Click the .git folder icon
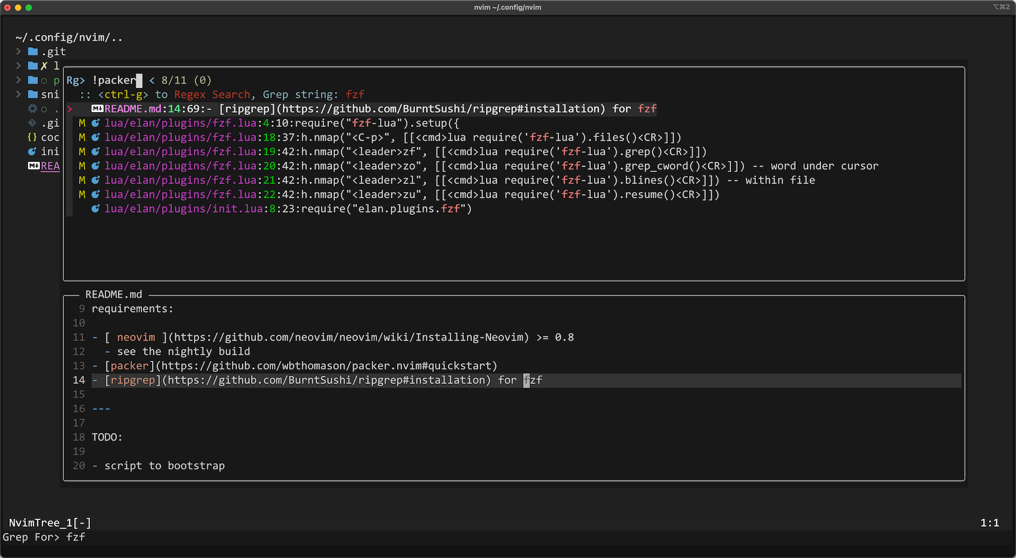Screen dimensions: 1016x558 click(x=33, y=52)
